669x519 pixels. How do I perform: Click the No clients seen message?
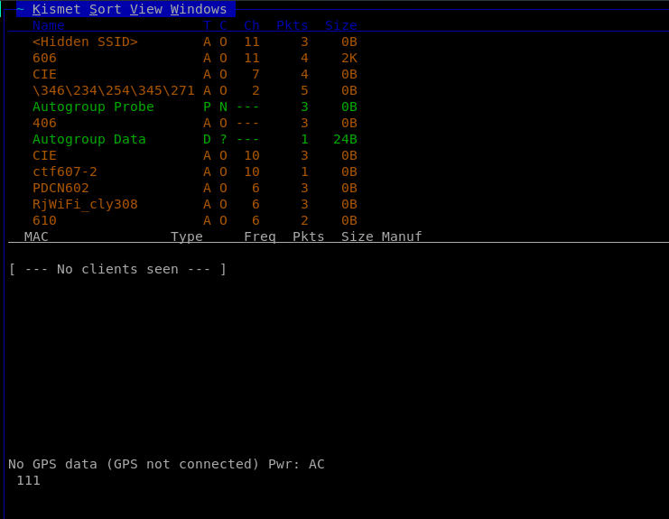pyautogui.click(x=117, y=269)
